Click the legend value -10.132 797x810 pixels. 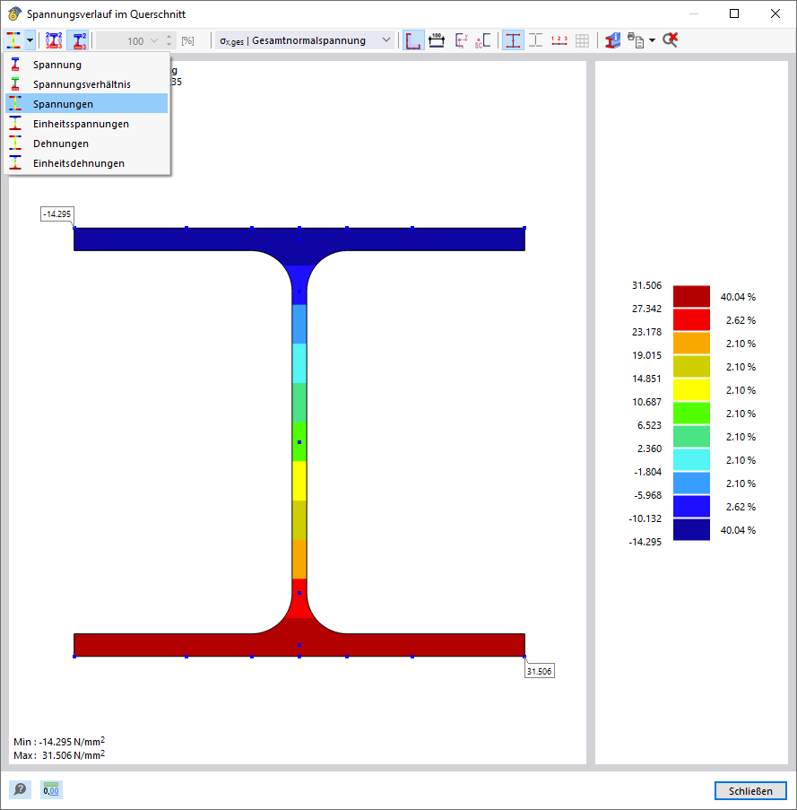pyautogui.click(x=645, y=518)
